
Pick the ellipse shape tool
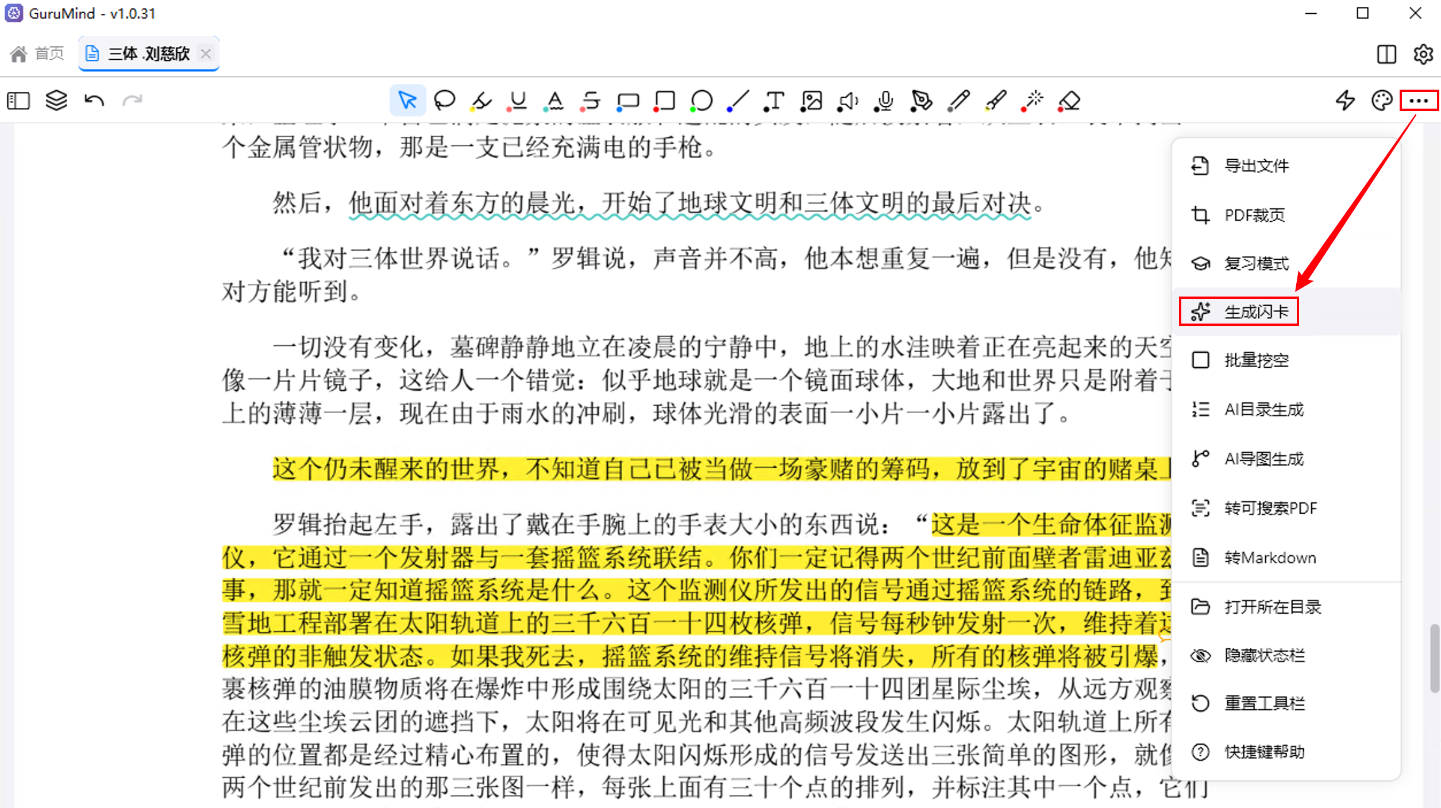coord(701,101)
